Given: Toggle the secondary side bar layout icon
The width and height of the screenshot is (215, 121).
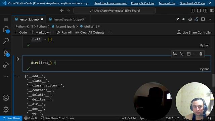Looking at the screenshot, I should (x=205, y=10).
